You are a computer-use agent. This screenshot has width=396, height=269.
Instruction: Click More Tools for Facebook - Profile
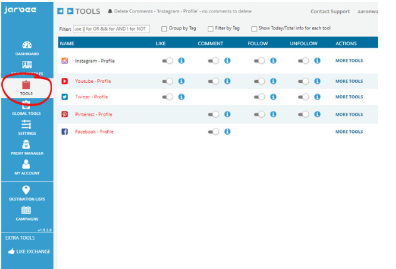349,132
